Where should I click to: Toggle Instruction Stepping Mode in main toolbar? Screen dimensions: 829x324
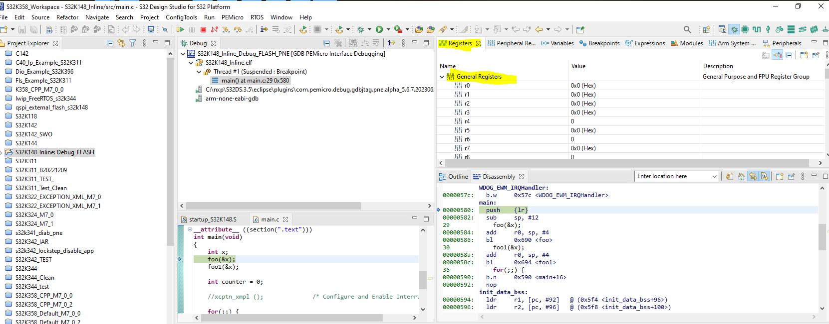click(264, 30)
